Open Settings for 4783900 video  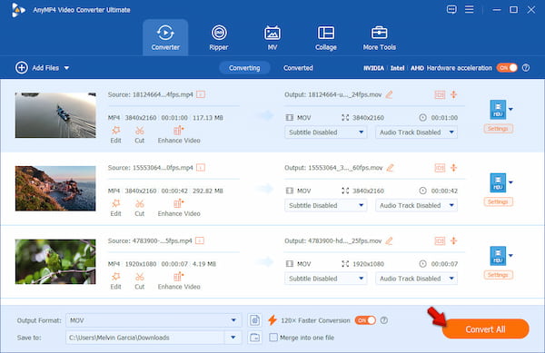(x=498, y=275)
